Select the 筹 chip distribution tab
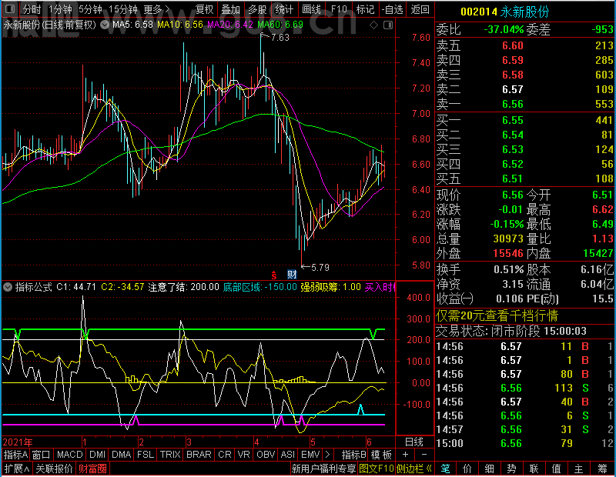The width and height of the screenshot is (616, 477). point(602,469)
